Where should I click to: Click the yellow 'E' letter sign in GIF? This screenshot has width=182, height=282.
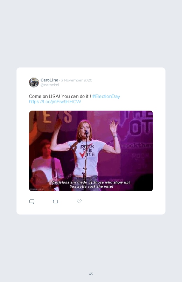tap(47, 117)
